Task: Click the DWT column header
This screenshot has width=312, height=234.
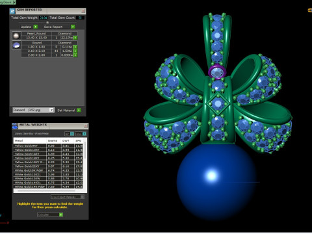Action: [x=68, y=141]
